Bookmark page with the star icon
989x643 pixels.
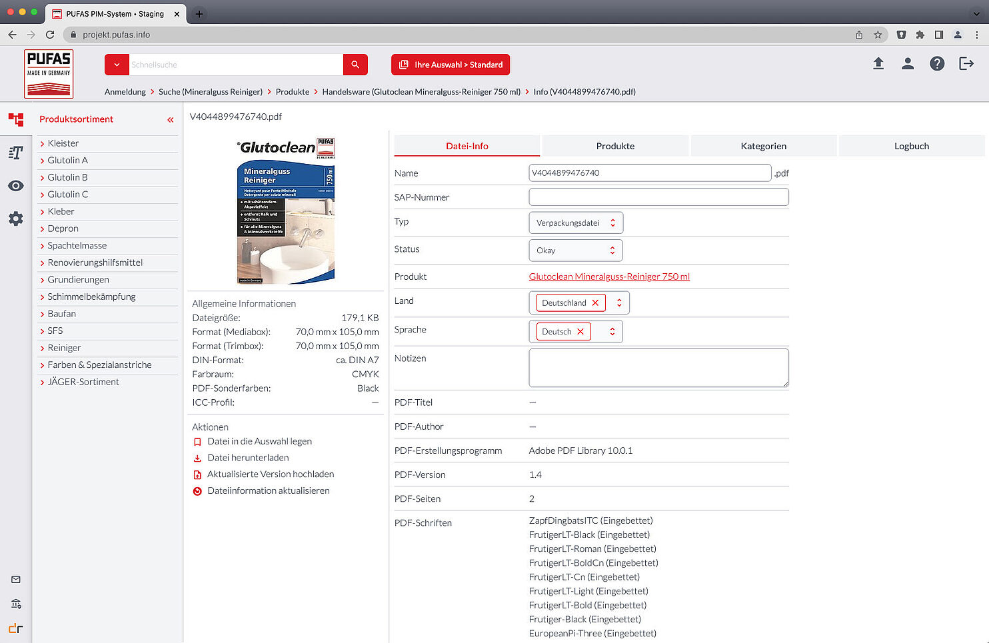(x=878, y=35)
